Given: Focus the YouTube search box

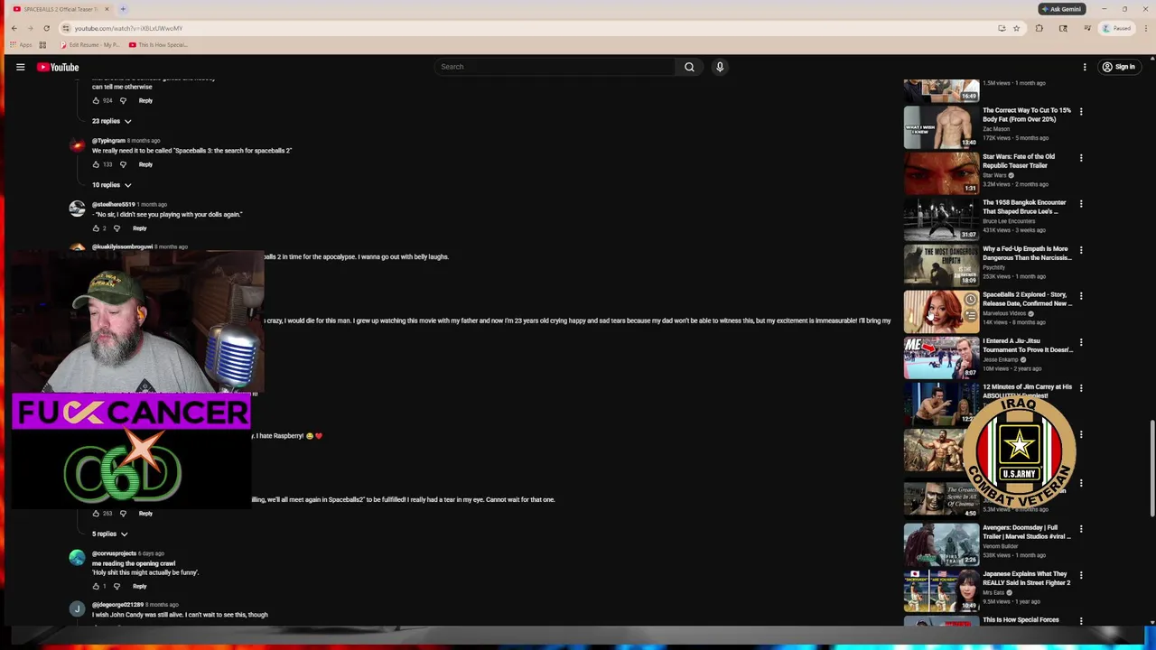Looking at the screenshot, I should [555, 67].
